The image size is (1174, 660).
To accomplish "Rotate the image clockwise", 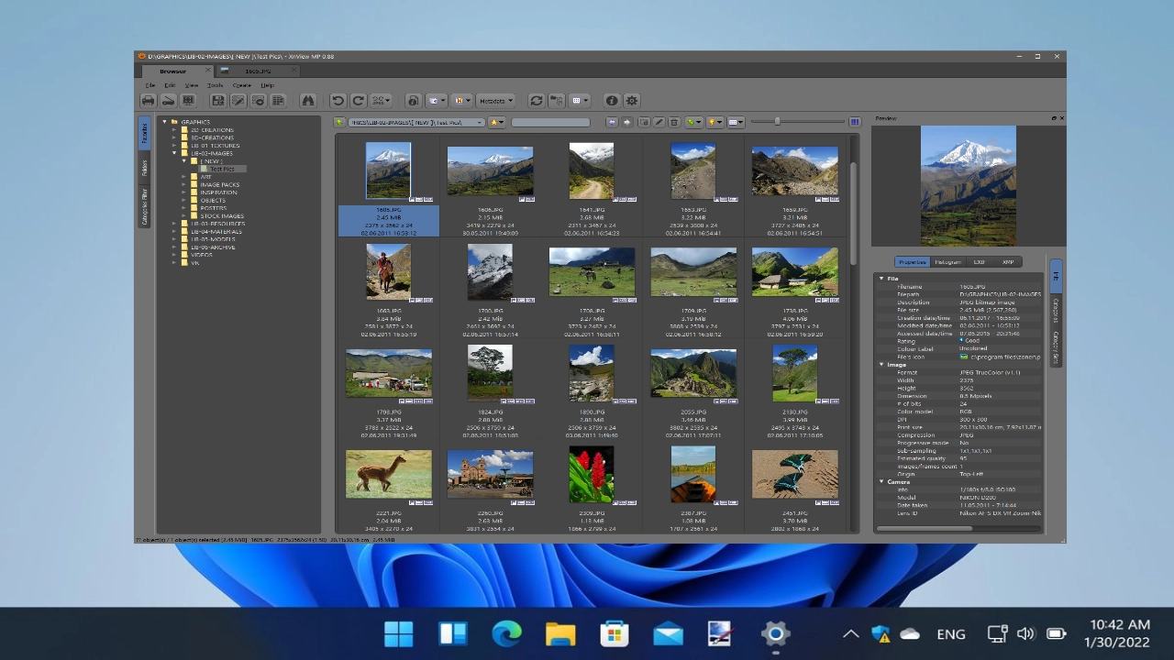I will coord(358,101).
